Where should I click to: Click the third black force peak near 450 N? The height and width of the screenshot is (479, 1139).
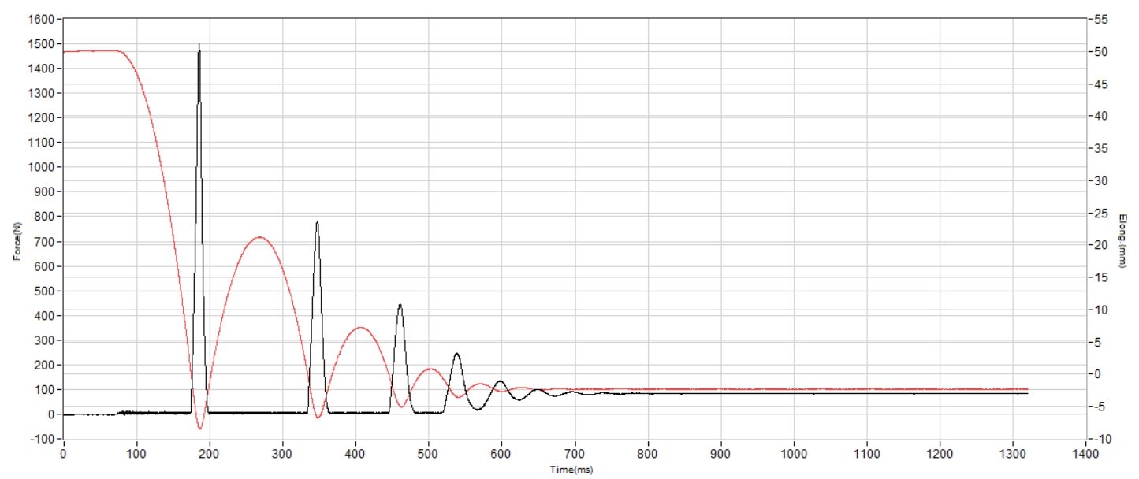(400, 305)
